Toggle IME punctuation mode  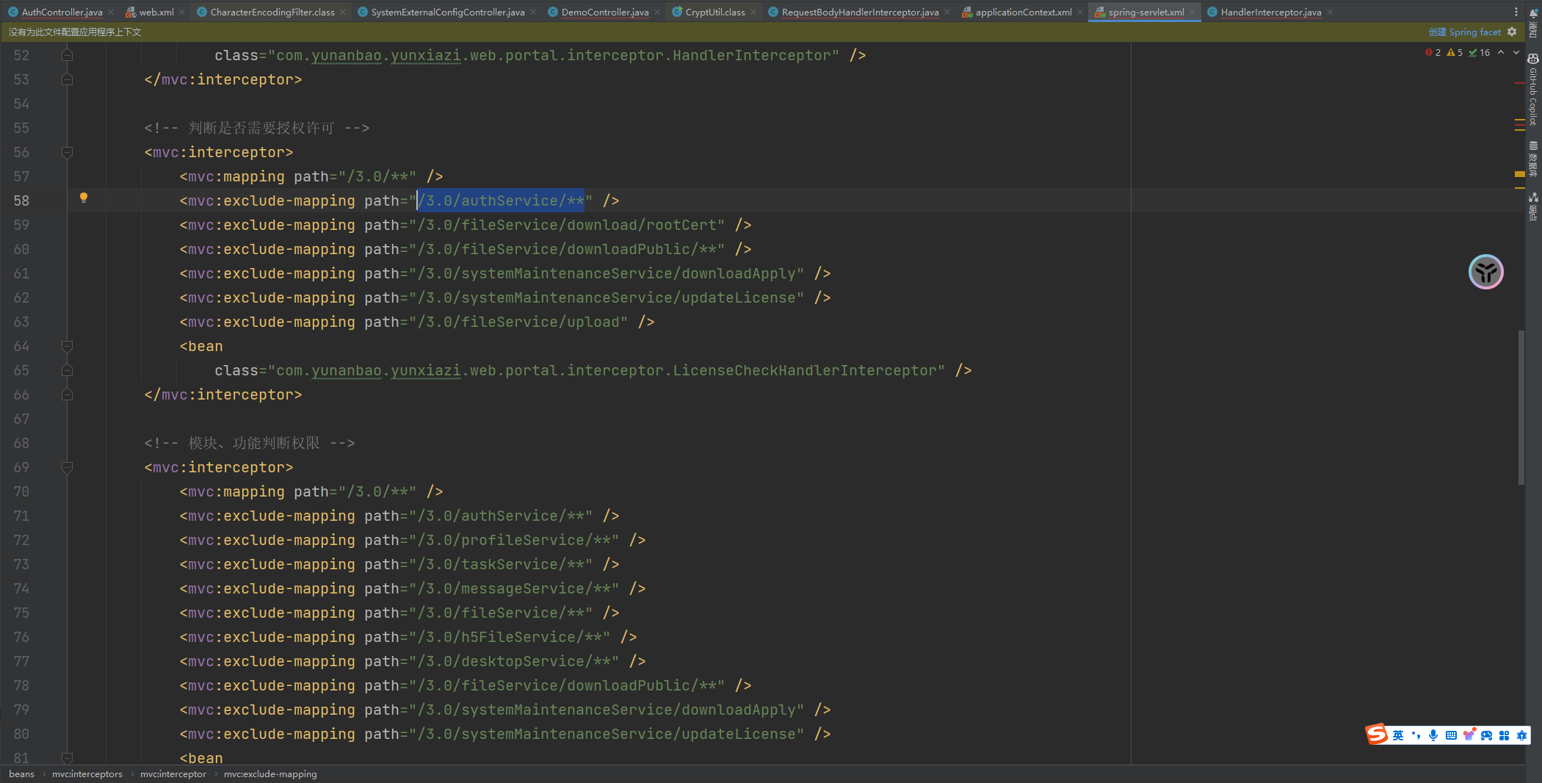click(x=1416, y=735)
